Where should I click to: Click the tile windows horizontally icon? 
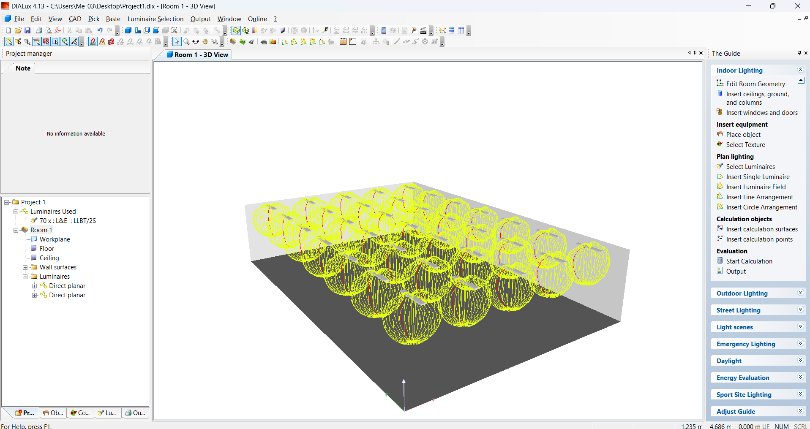(x=452, y=30)
